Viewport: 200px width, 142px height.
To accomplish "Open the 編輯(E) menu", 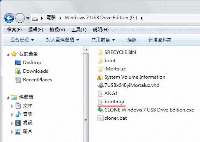I will click(35, 30).
